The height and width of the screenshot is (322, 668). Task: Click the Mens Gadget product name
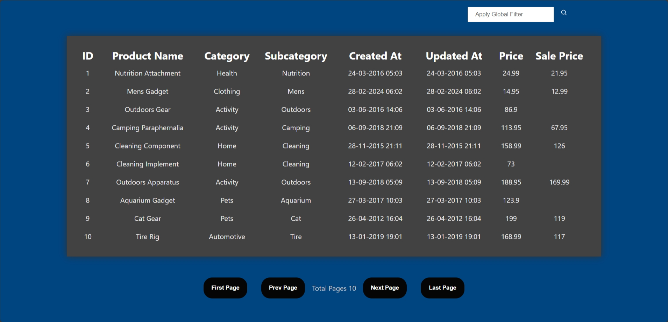[x=148, y=92]
